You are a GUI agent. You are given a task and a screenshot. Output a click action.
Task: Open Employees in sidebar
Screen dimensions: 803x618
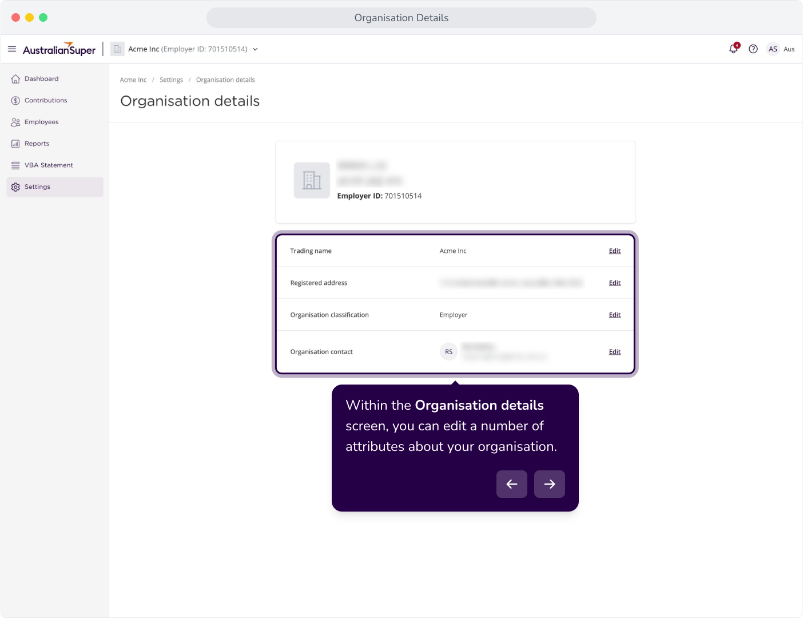55,122
